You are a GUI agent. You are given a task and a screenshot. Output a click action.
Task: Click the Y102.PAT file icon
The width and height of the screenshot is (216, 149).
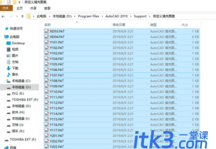(47, 48)
